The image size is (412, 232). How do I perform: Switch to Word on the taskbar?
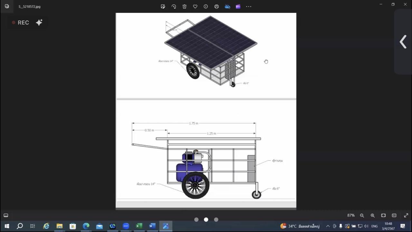(x=152, y=226)
